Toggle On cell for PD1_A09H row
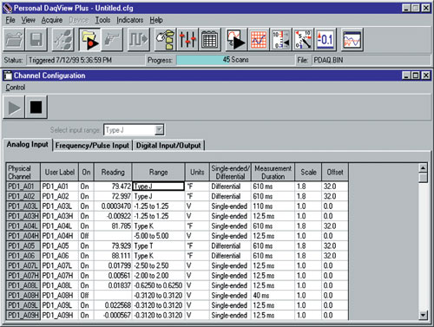 pos(86,315)
